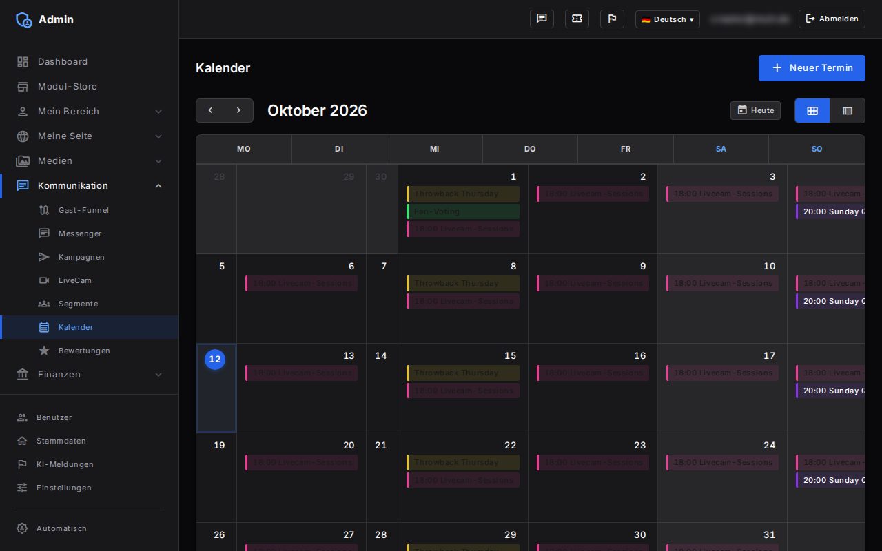Open Stammdaten in sidebar
Screen dimensions: 882x551
90,441
